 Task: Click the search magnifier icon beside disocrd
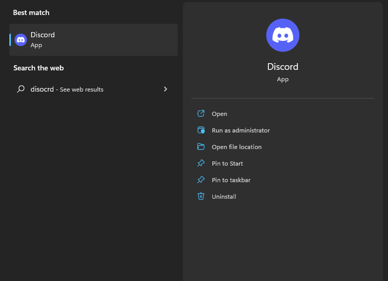click(21, 89)
